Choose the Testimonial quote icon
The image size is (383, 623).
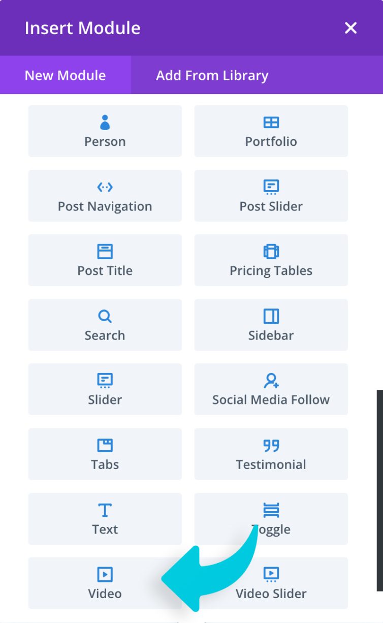click(x=271, y=446)
